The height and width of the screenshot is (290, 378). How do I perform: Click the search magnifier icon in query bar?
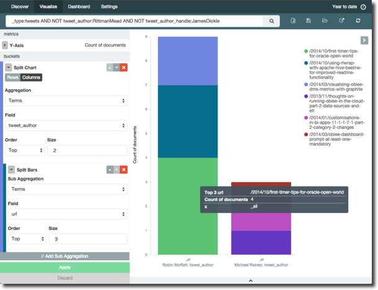pos(271,21)
